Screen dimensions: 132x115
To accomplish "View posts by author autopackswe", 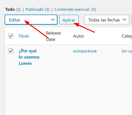I will 85,51.
